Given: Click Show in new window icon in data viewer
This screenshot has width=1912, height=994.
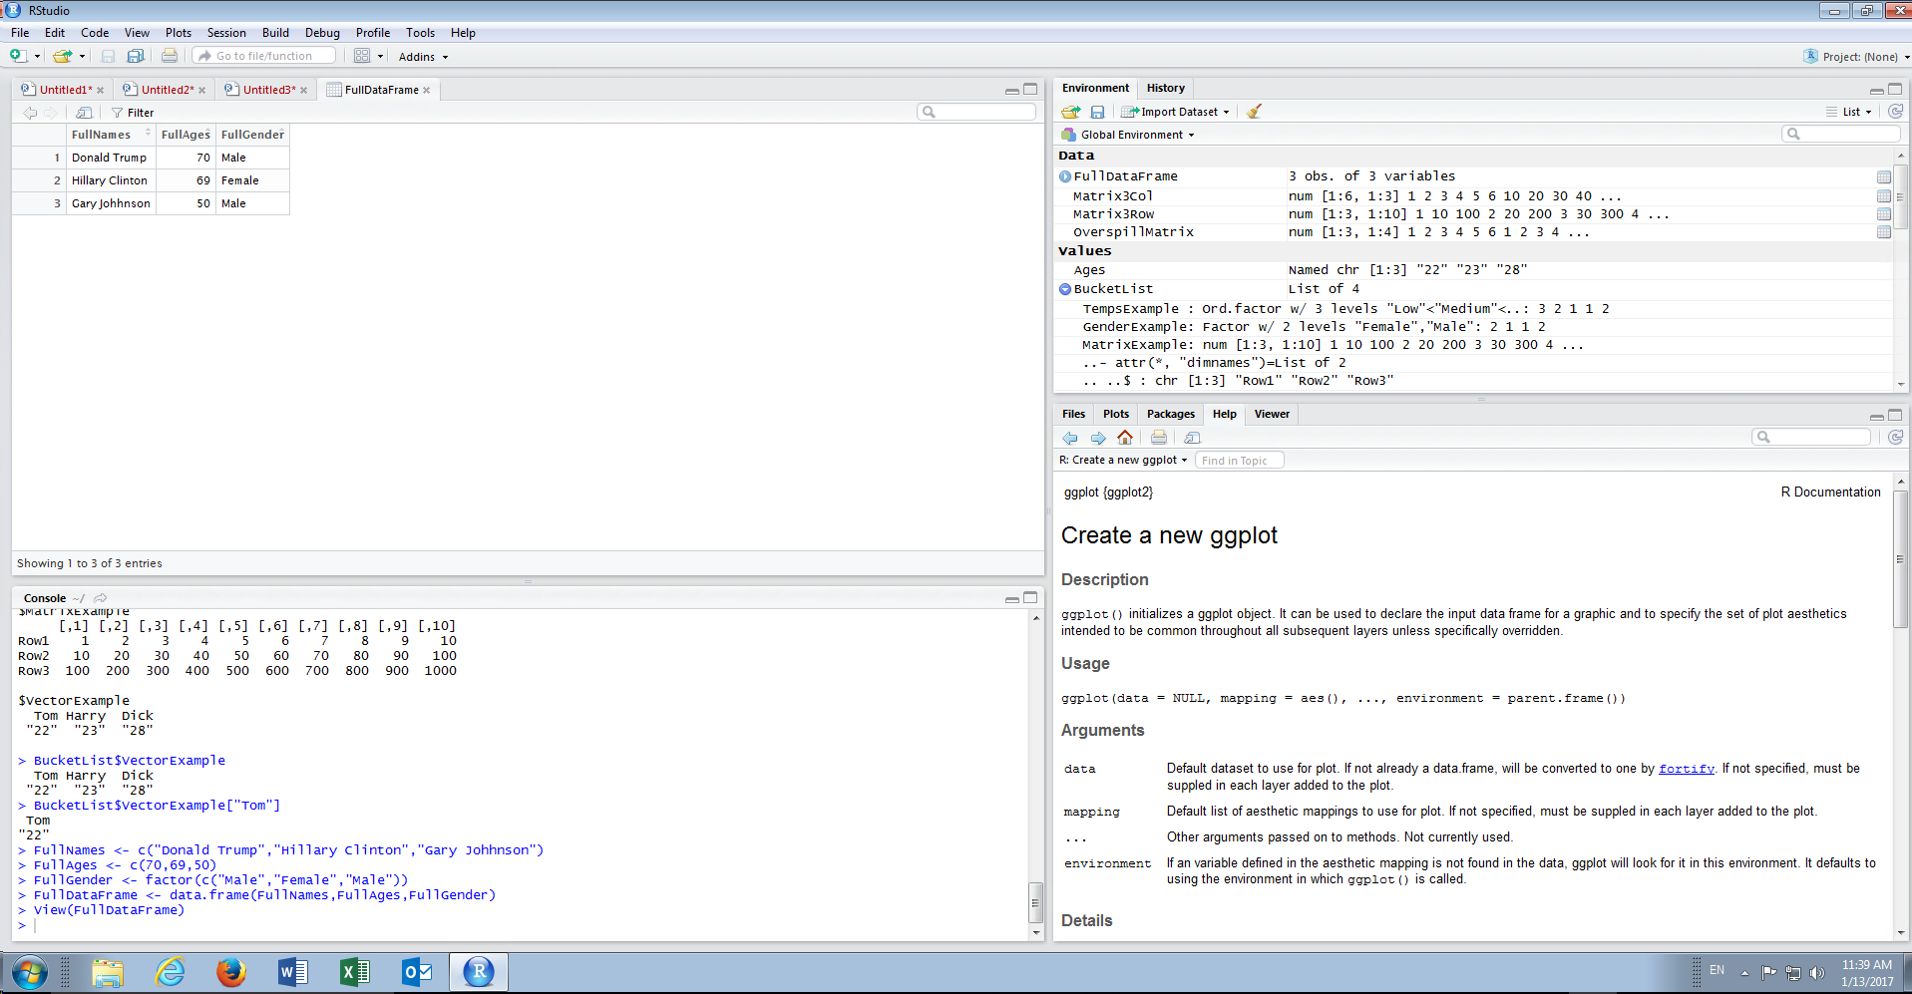Looking at the screenshot, I should [x=84, y=113].
